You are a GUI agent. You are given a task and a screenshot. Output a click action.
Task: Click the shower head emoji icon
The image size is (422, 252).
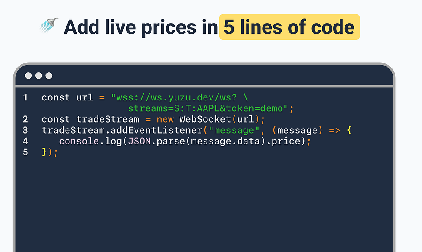point(49,26)
